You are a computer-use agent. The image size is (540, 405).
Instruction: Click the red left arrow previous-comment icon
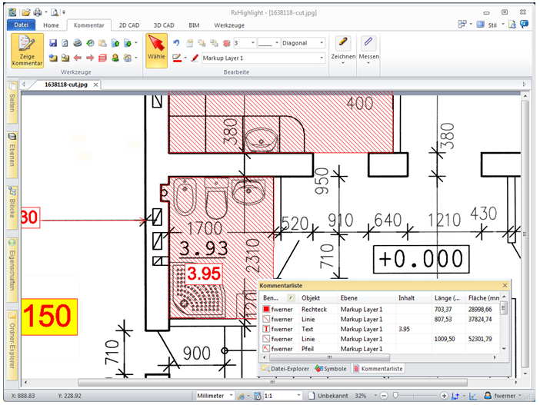77,58
